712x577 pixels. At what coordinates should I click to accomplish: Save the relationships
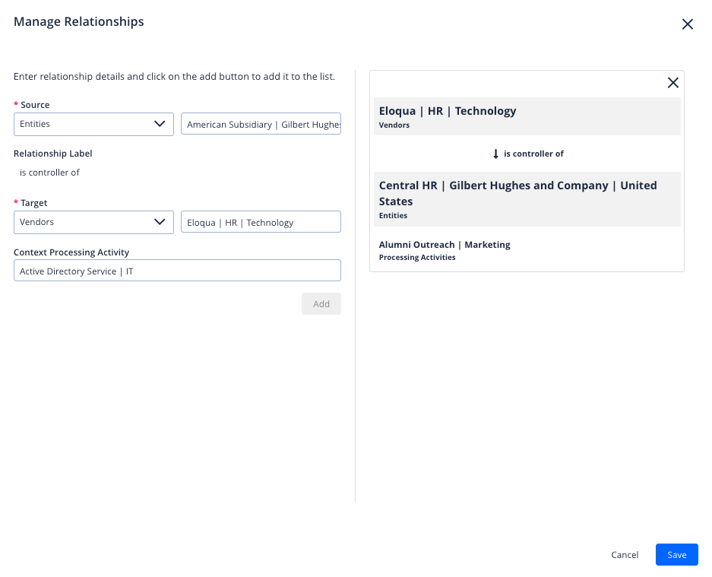pyautogui.click(x=676, y=555)
